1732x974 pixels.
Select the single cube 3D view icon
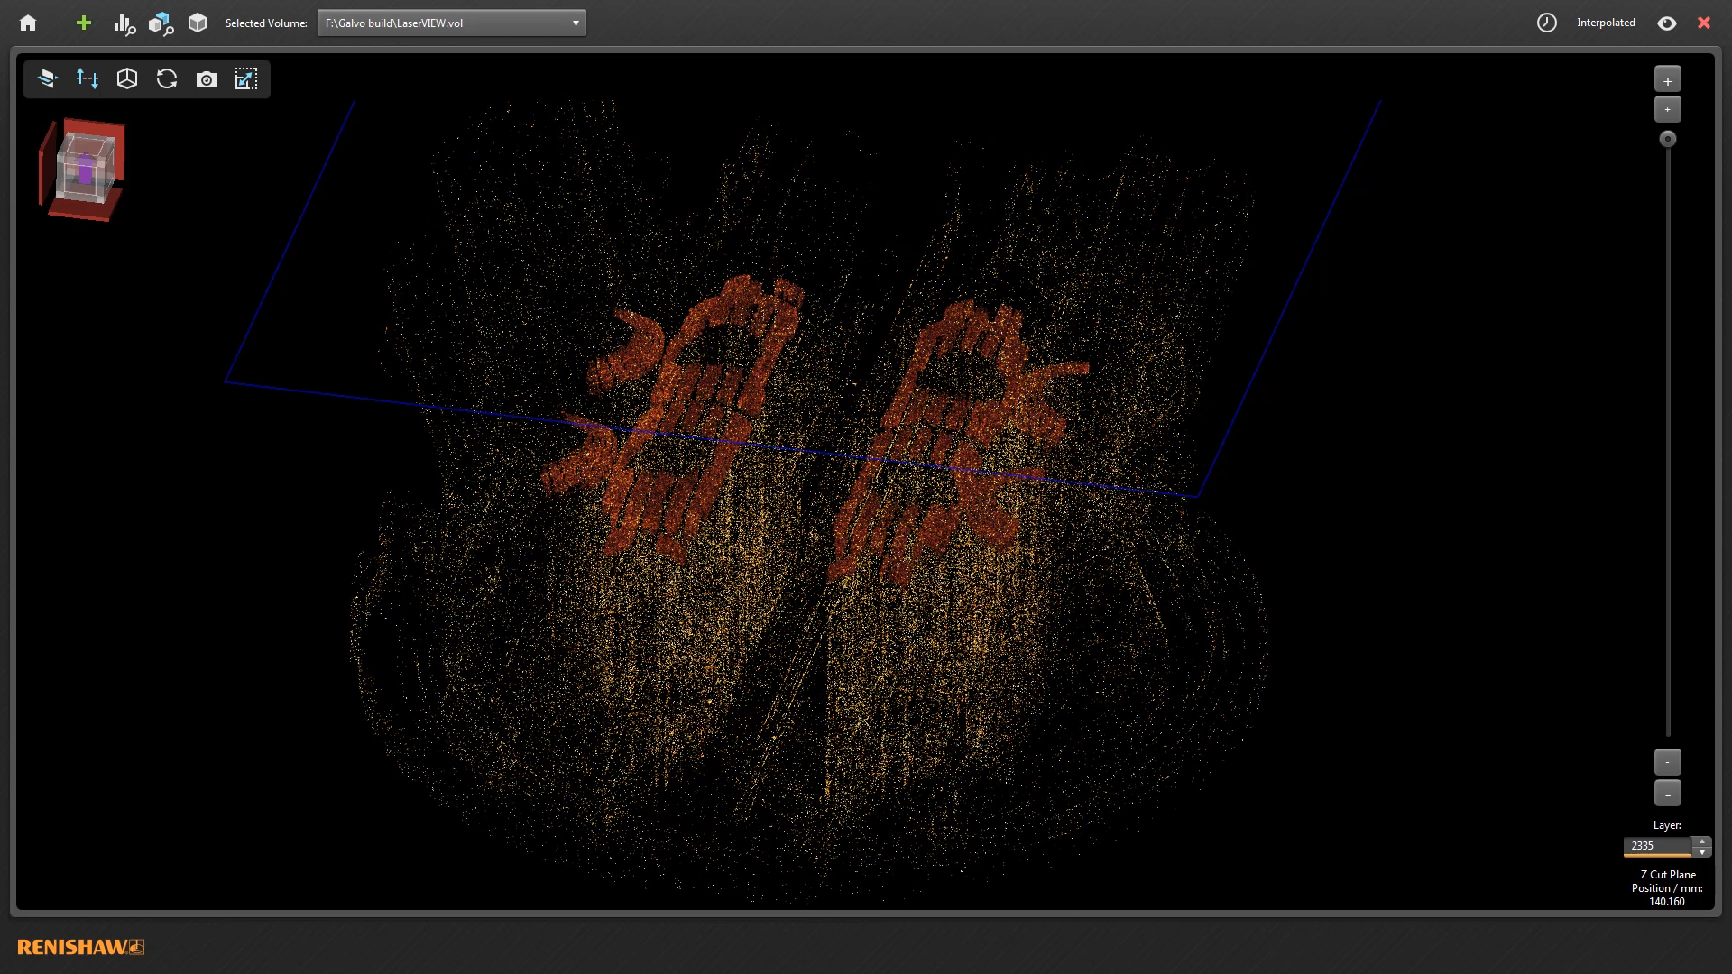[x=198, y=23]
